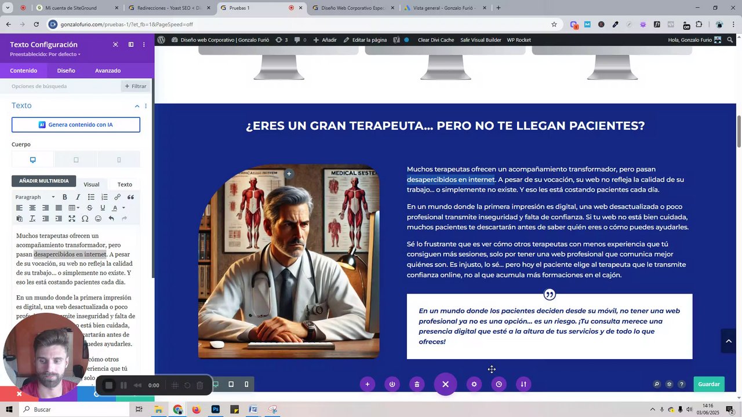This screenshot has width=742, height=417.
Task: Open the Divi help question mark icon
Action: point(682,384)
